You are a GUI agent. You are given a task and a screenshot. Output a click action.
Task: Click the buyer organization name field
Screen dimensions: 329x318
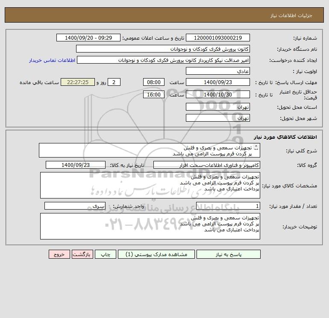click(163, 49)
